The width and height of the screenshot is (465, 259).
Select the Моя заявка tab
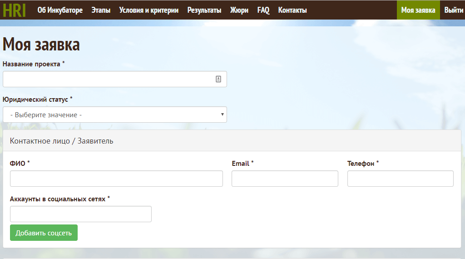(x=418, y=10)
